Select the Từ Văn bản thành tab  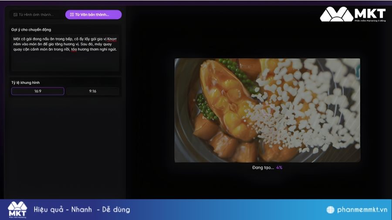(x=94, y=15)
